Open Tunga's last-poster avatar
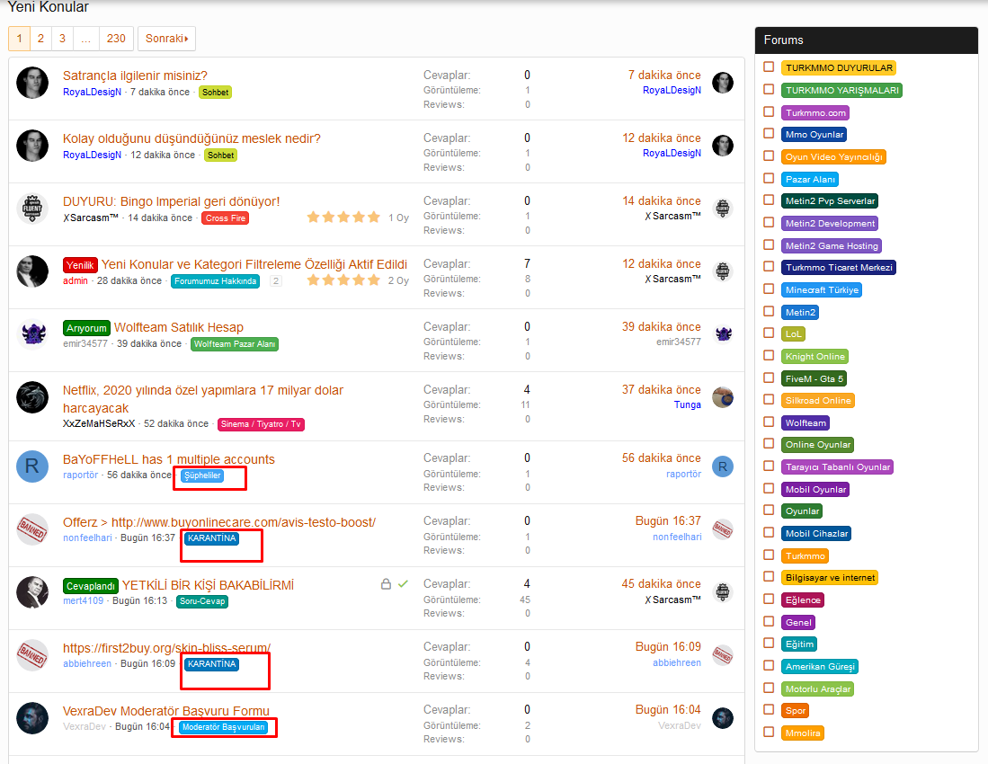Viewport: 988px width, 764px height. coord(723,397)
